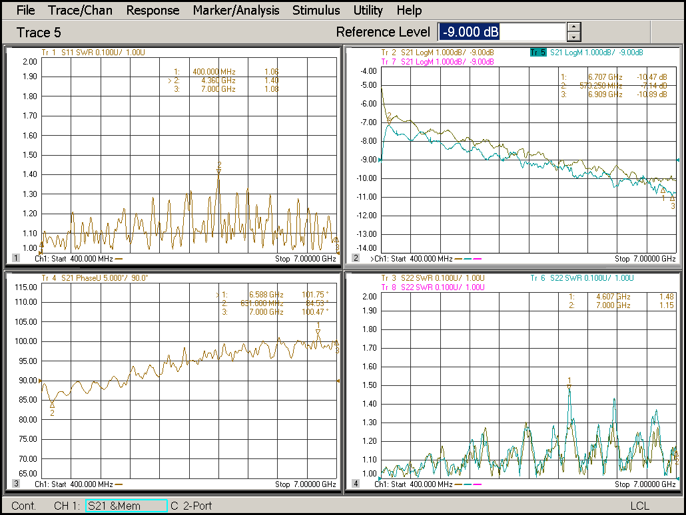The width and height of the screenshot is (686, 515).
Task: Click the S21 &Mem status field
Action: coord(126,506)
